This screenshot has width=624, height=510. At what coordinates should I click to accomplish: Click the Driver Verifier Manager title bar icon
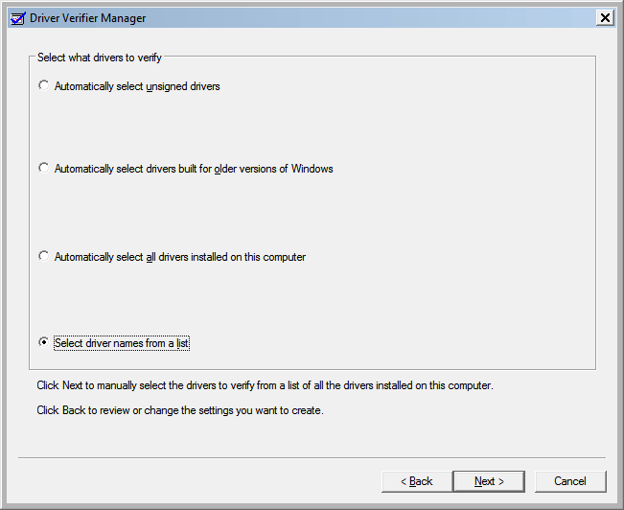tap(18, 18)
